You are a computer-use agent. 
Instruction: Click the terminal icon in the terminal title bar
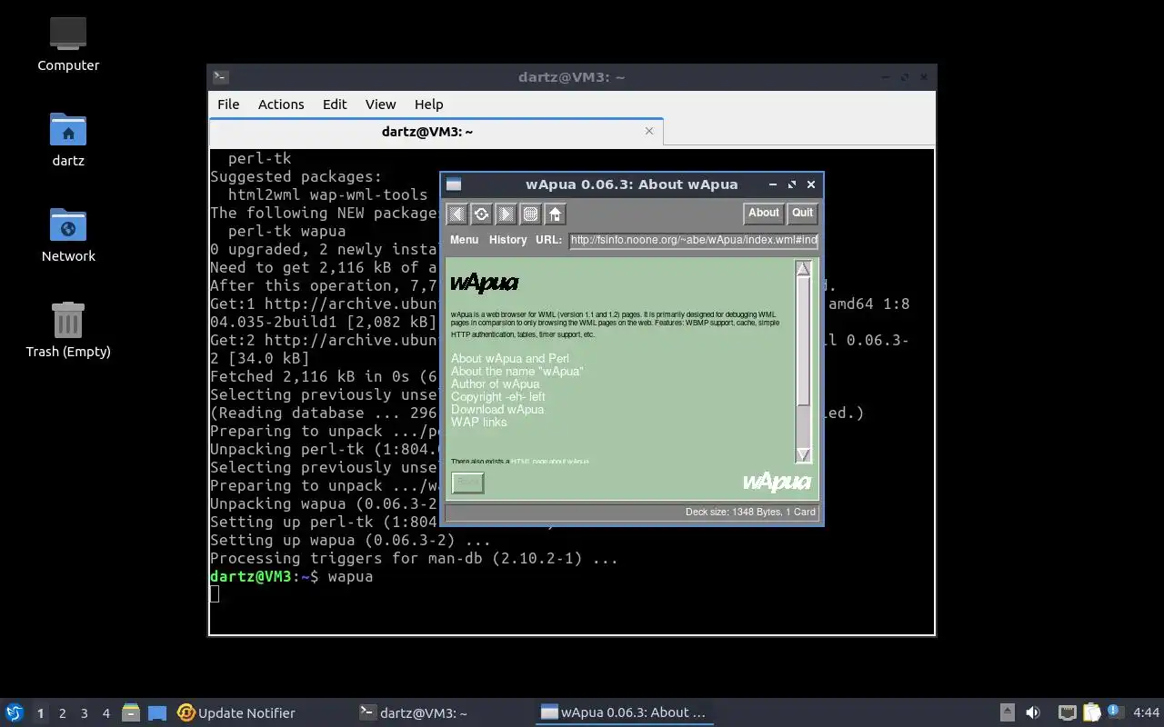pyautogui.click(x=220, y=77)
